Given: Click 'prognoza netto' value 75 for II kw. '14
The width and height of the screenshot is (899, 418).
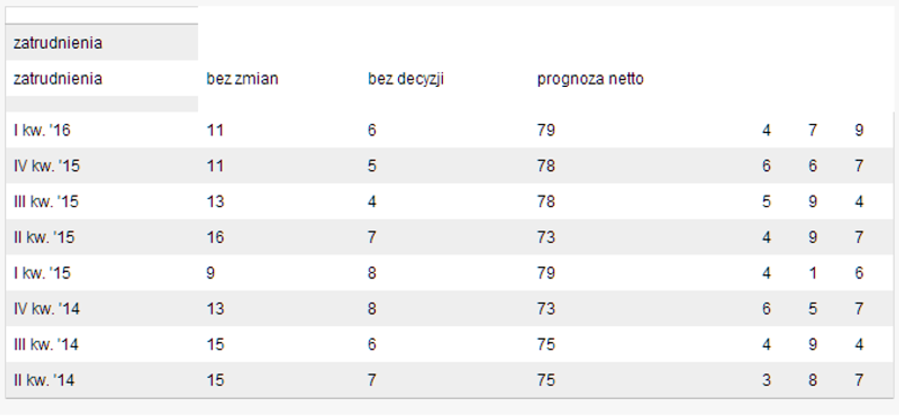Looking at the screenshot, I should click(546, 380).
